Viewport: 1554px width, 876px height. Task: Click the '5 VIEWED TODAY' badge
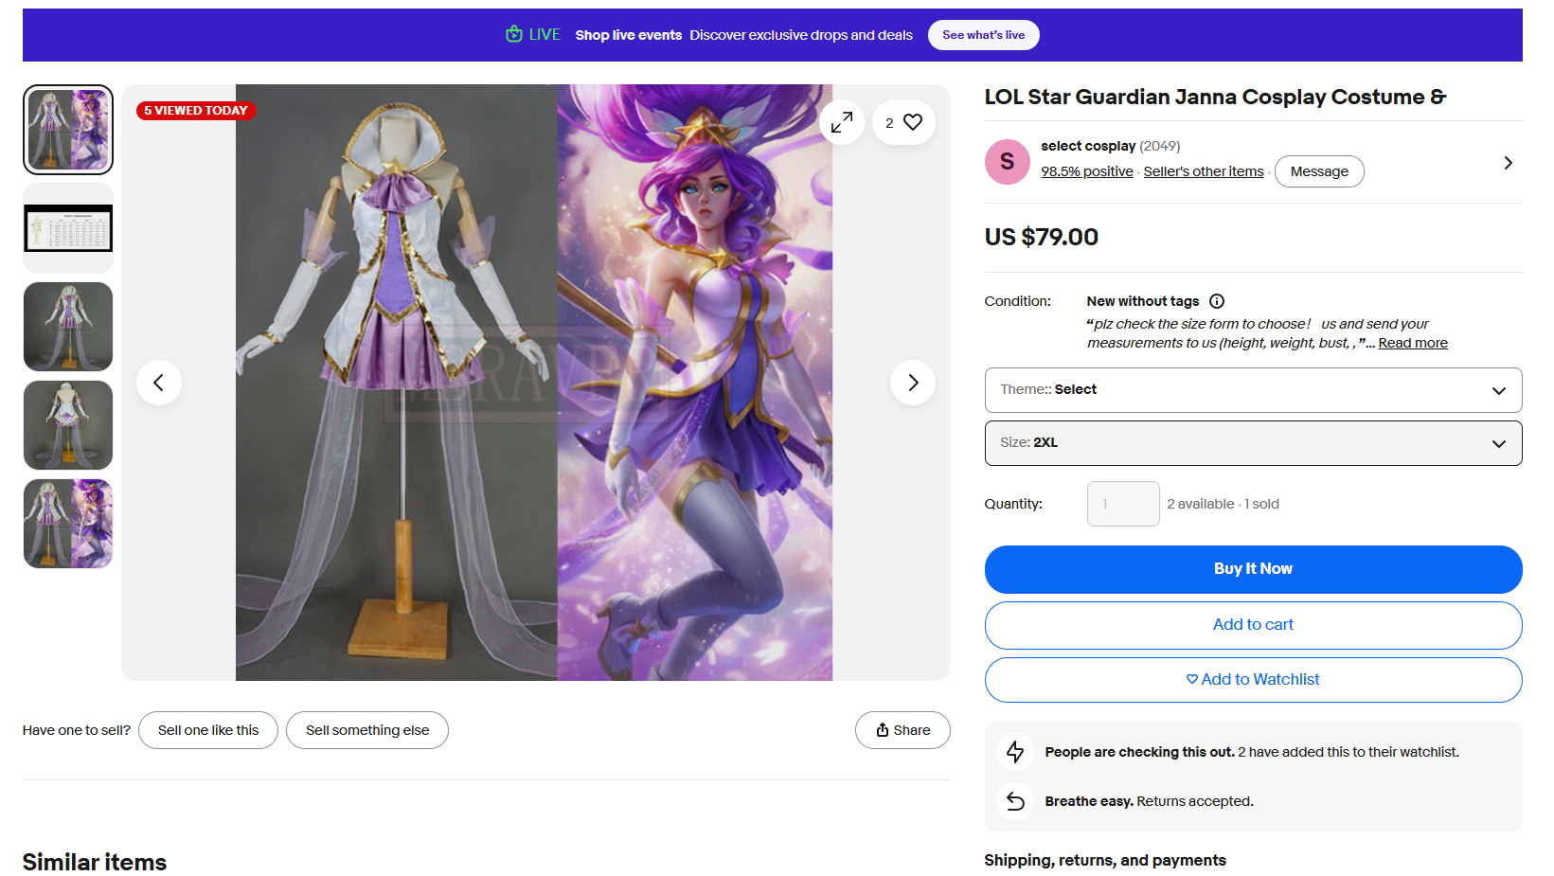196,111
